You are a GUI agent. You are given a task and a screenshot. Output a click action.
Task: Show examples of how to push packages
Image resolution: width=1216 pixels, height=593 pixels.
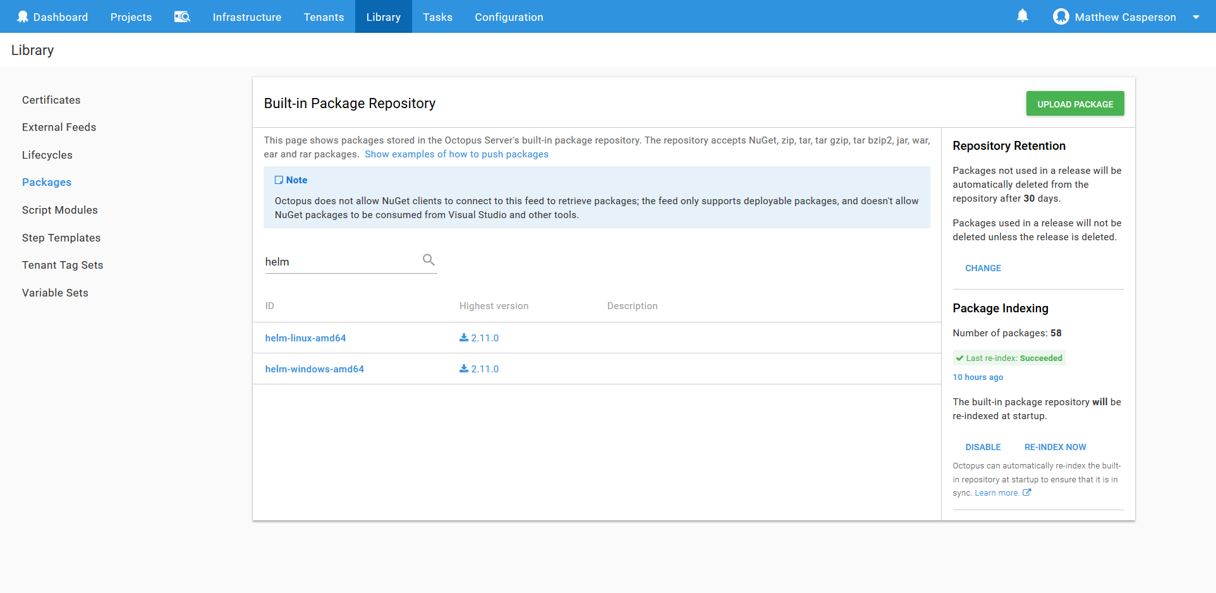(456, 154)
